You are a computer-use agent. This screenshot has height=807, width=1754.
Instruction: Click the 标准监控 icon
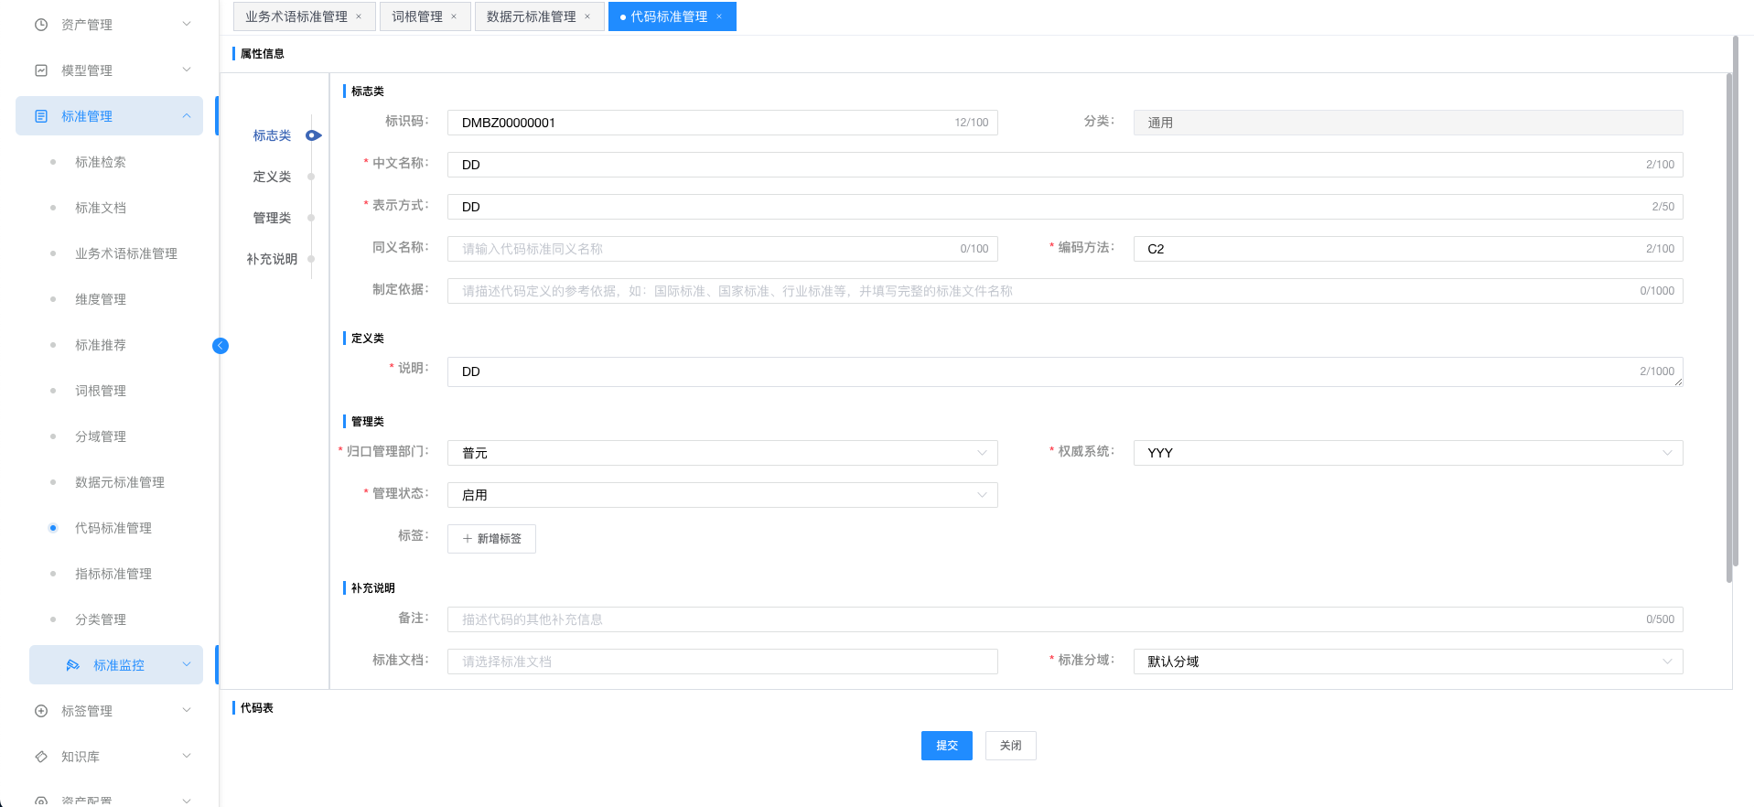click(73, 665)
